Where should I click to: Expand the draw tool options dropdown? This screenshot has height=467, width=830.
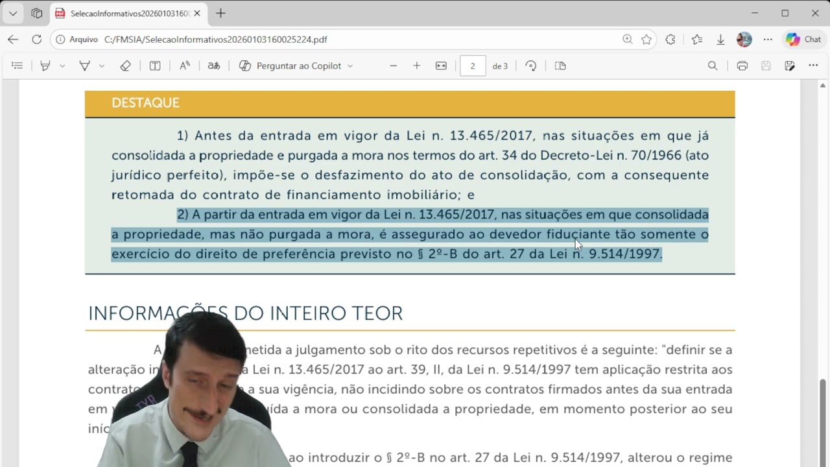[x=101, y=66]
